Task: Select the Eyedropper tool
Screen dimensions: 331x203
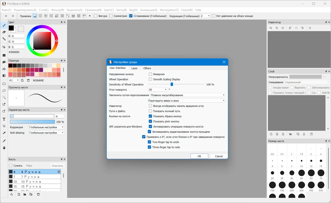Action: pyautogui.click(x=4, y=141)
